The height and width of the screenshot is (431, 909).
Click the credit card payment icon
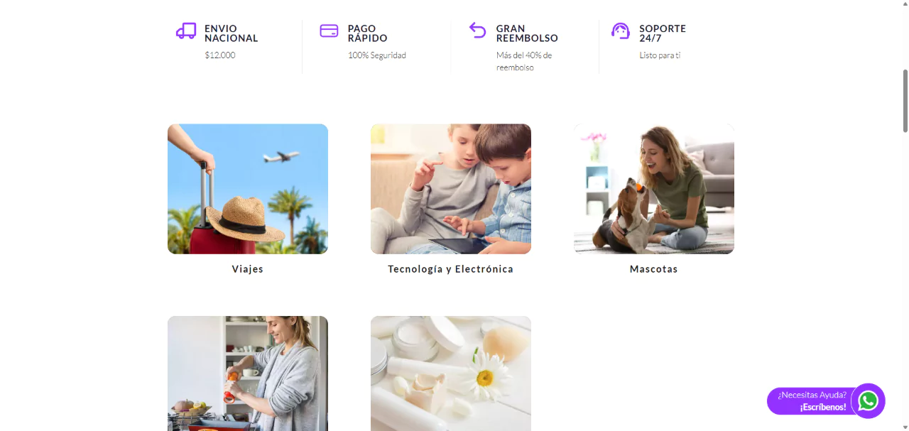click(x=329, y=31)
